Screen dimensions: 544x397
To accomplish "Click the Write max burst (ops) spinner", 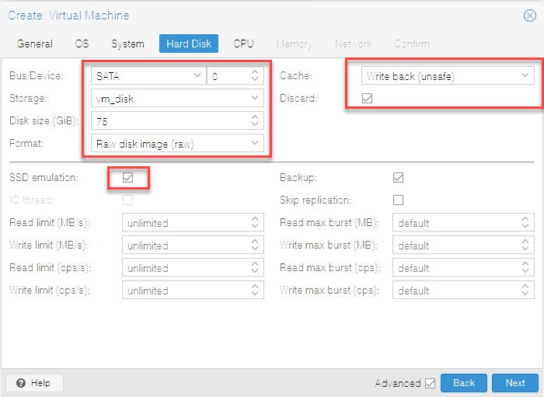I will click(525, 291).
